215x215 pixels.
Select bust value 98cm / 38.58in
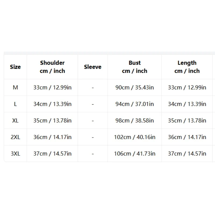click(x=135, y=120)
